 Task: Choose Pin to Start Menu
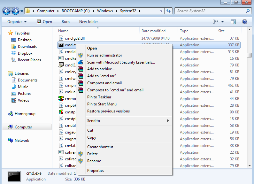[102, 104]
